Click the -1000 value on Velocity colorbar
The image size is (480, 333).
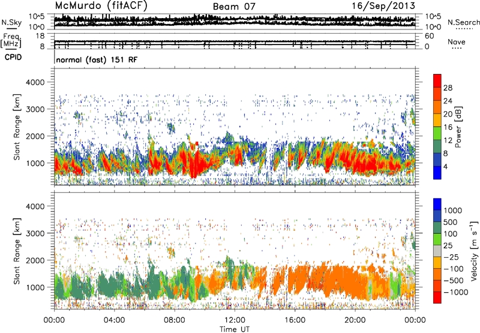click(455, 292)
